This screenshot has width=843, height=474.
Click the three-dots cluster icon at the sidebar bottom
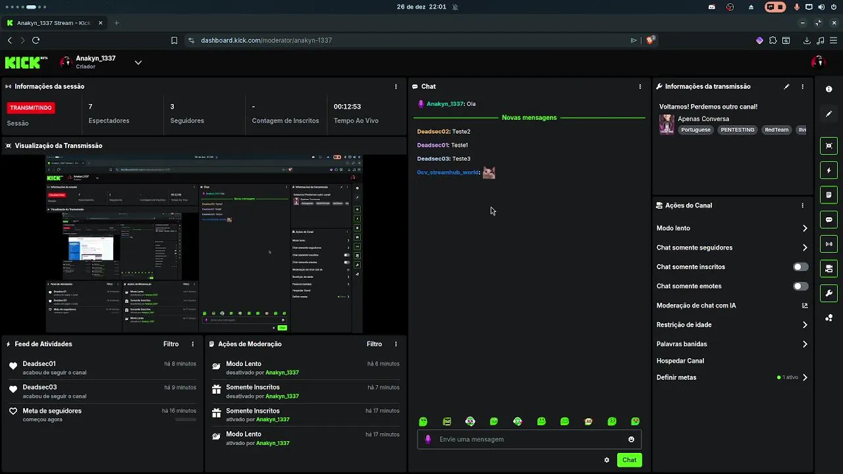[829, 318]
